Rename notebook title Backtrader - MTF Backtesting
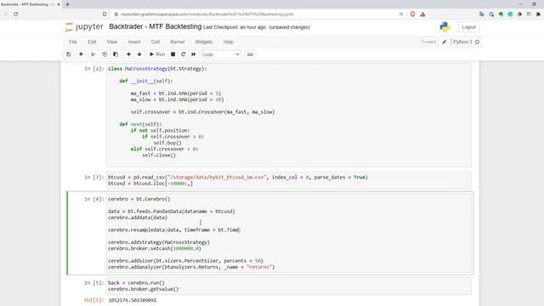This screenshot has width=544, height=306. pos(155,26)
